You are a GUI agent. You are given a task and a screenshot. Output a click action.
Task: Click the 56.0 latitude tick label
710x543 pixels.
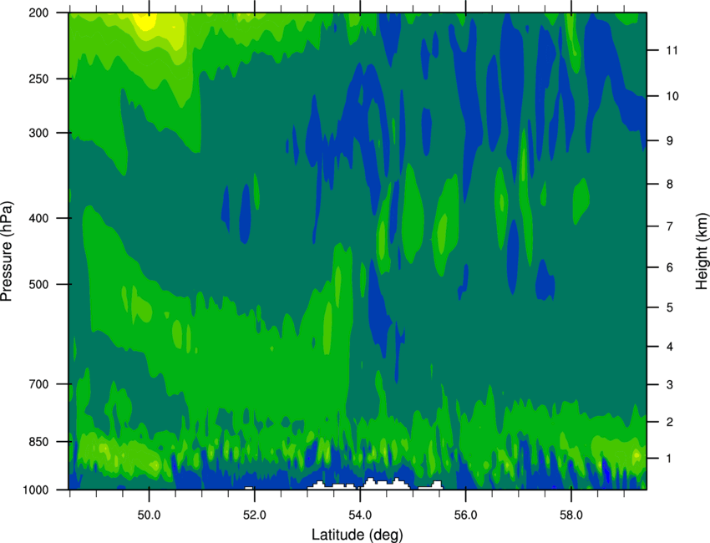[x=466, y=515]
